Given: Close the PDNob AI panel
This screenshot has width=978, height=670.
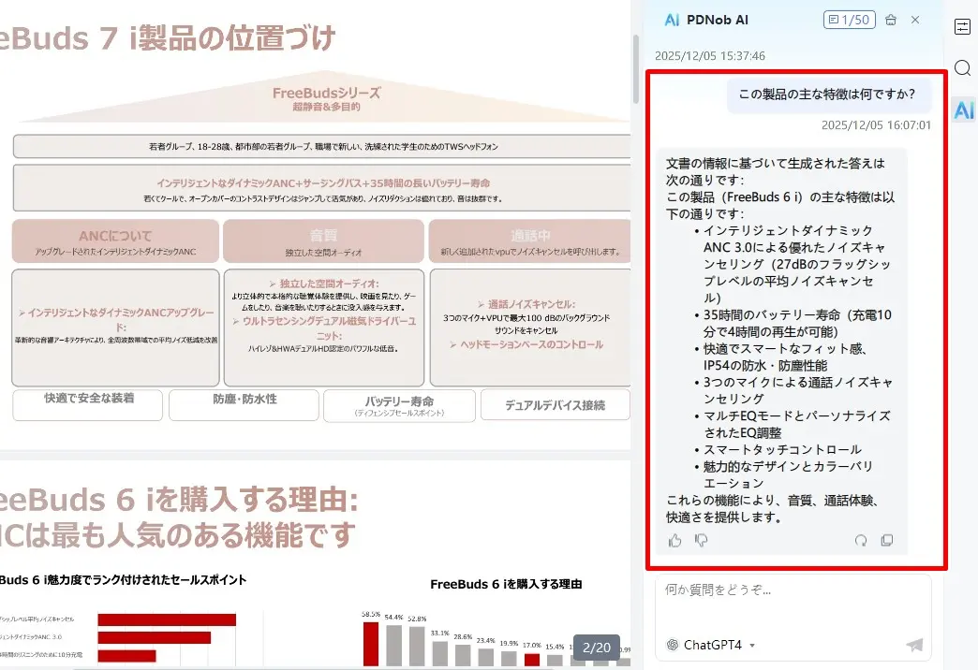Looking at the screenshot, I should tap(914, 20).
